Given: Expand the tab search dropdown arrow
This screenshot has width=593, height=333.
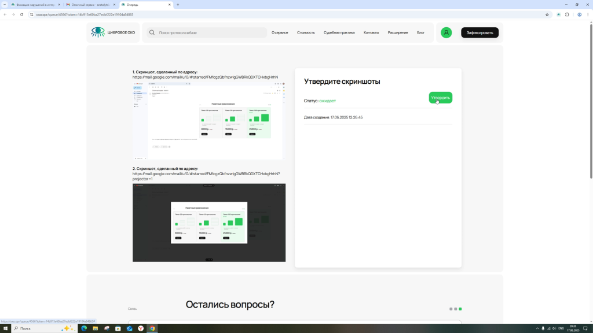Looking at the screenshot, I should coord(5,5).
